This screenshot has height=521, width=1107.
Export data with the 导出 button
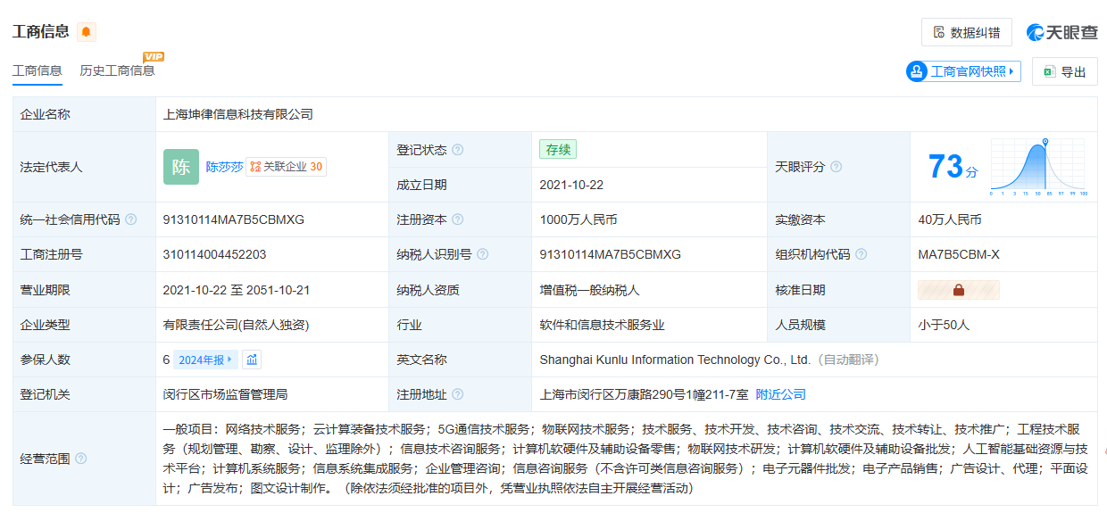pos(1064,72)
